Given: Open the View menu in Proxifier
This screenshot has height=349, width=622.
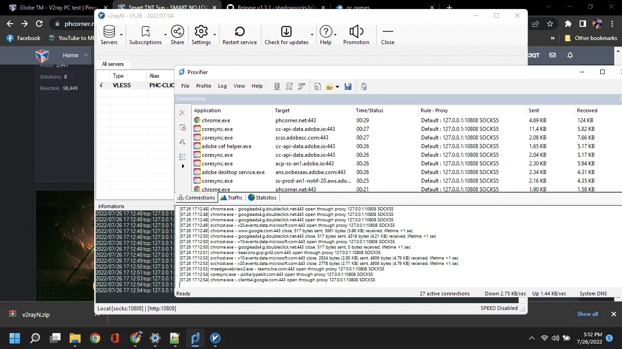Looking at the screenshot, I should (x=239, y=86).
